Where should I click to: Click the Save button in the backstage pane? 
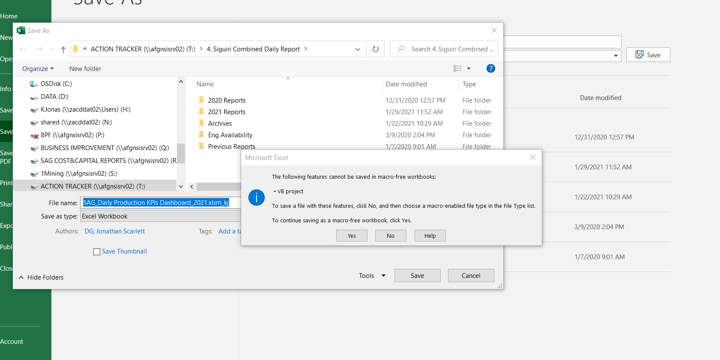point(648,55)
